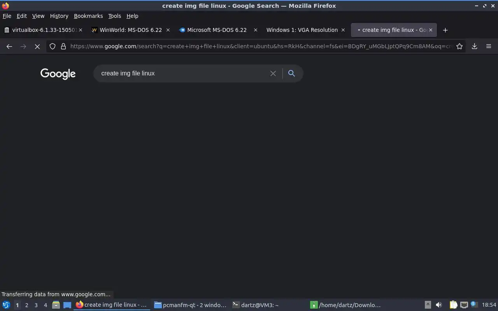Open the Bookmarks menu
This screenshot has width=498, height=311.
point(88,16)
